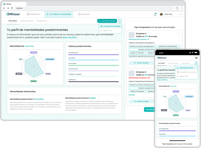Click the Norms label on desktop radar chart
Image resolution: width=201 pixels, height=148 pixels.
pos(34,81)
